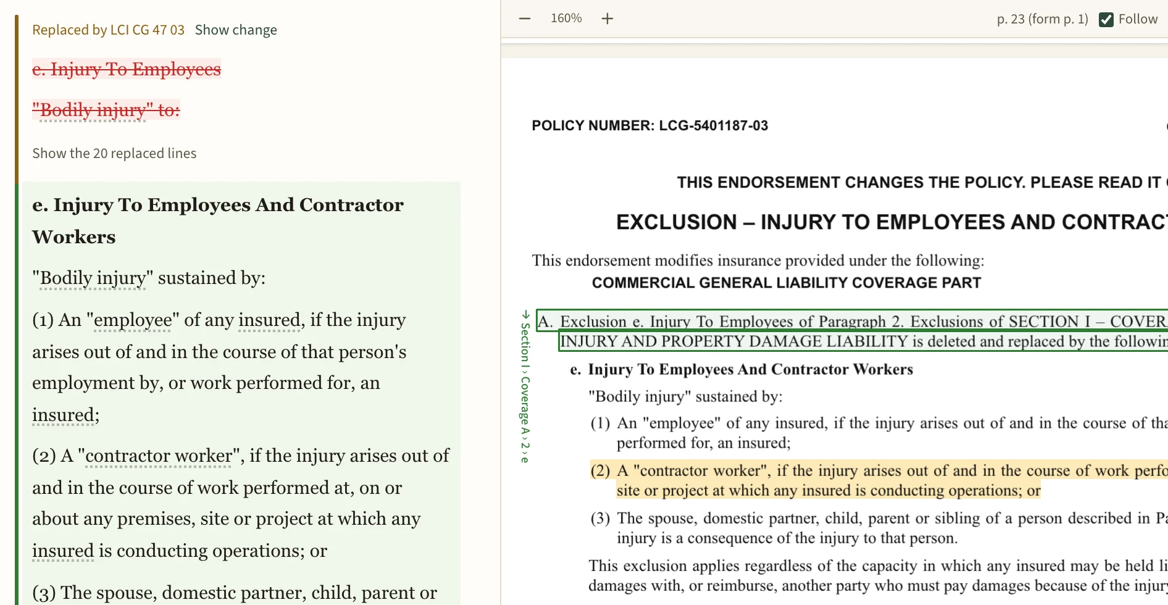The width and height of the screenshot is (1168, 605).
Task: Click the green-outlined paragraph A. in the document
Action: pos(852,331)
